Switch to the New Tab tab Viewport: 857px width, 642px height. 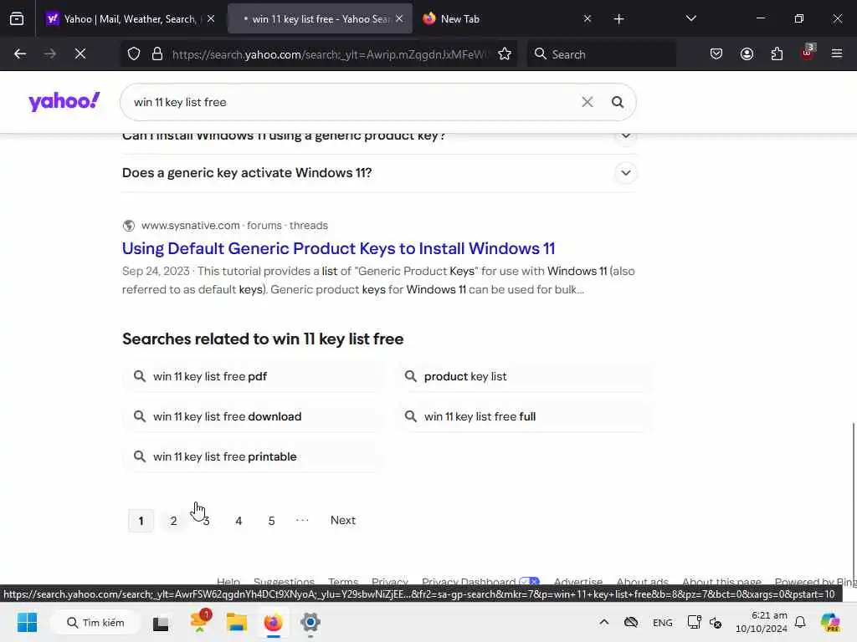[x=506, y=19]
